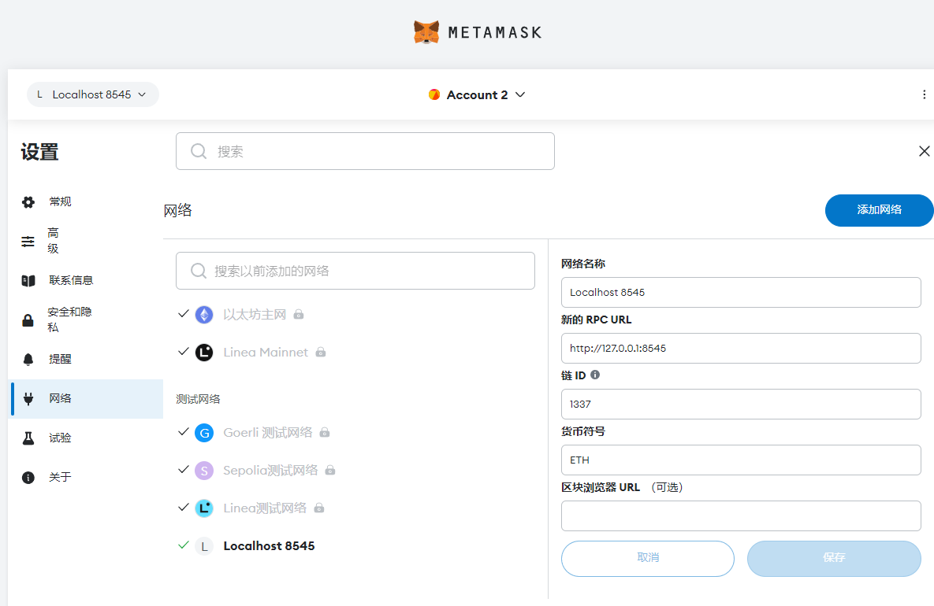Open the 高级 settings tab
Image resolution: width=934 pixels, height=606 pixels.
tap(86, 241)
